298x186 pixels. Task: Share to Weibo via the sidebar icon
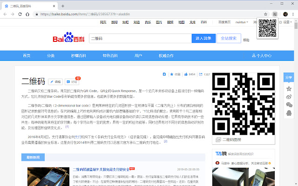point(289,97)
